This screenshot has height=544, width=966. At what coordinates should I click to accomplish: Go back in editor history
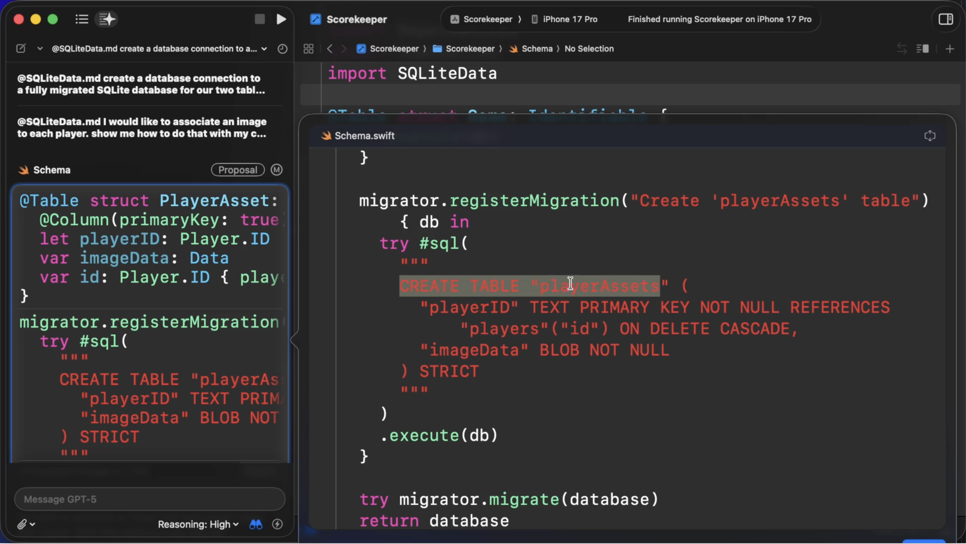[x=330, y=49]
